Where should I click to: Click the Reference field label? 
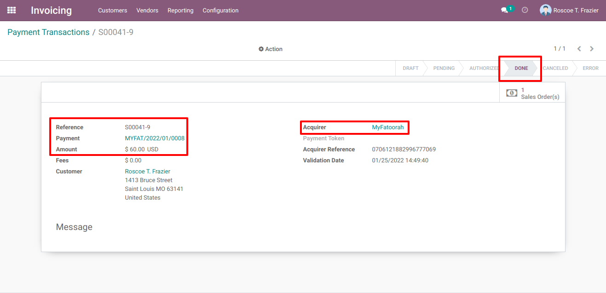tap(70, 127)
